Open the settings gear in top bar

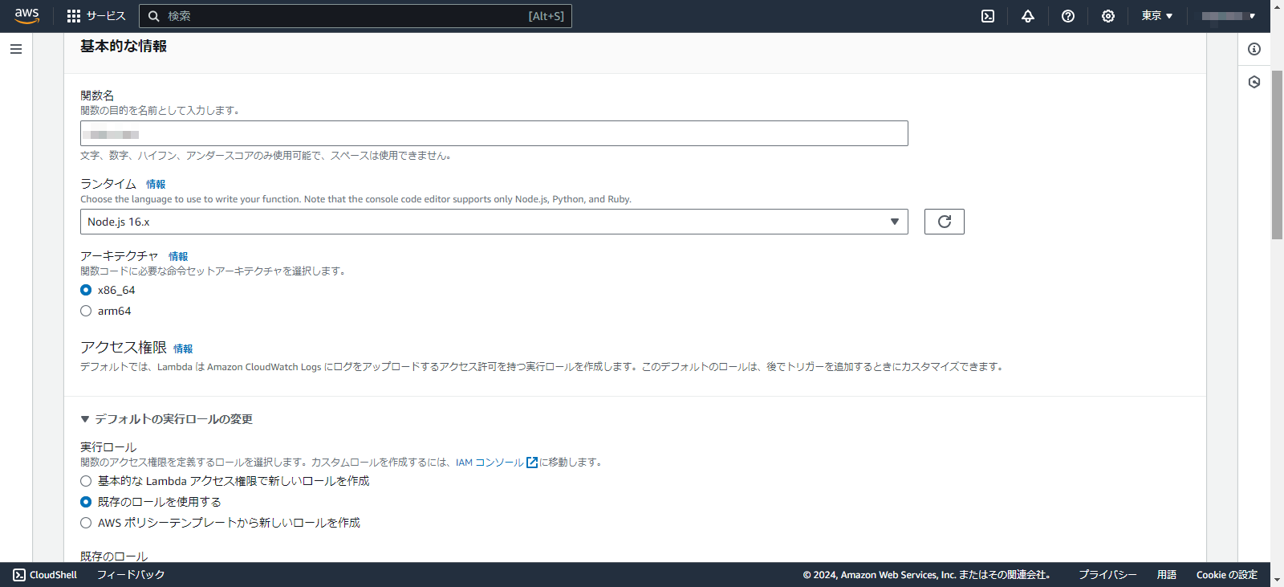point(1108,16)
